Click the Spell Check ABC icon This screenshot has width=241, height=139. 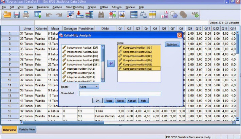pyautogui.click(x=195, y=15)
